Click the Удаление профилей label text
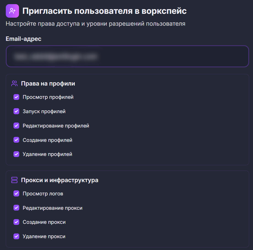Viewport: 253px width, 250px height. click(x=47, y=154)
